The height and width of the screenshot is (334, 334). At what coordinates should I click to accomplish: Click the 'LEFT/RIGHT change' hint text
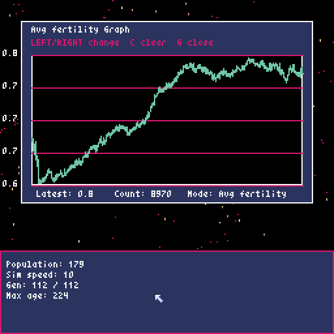(x=75, y=42)
